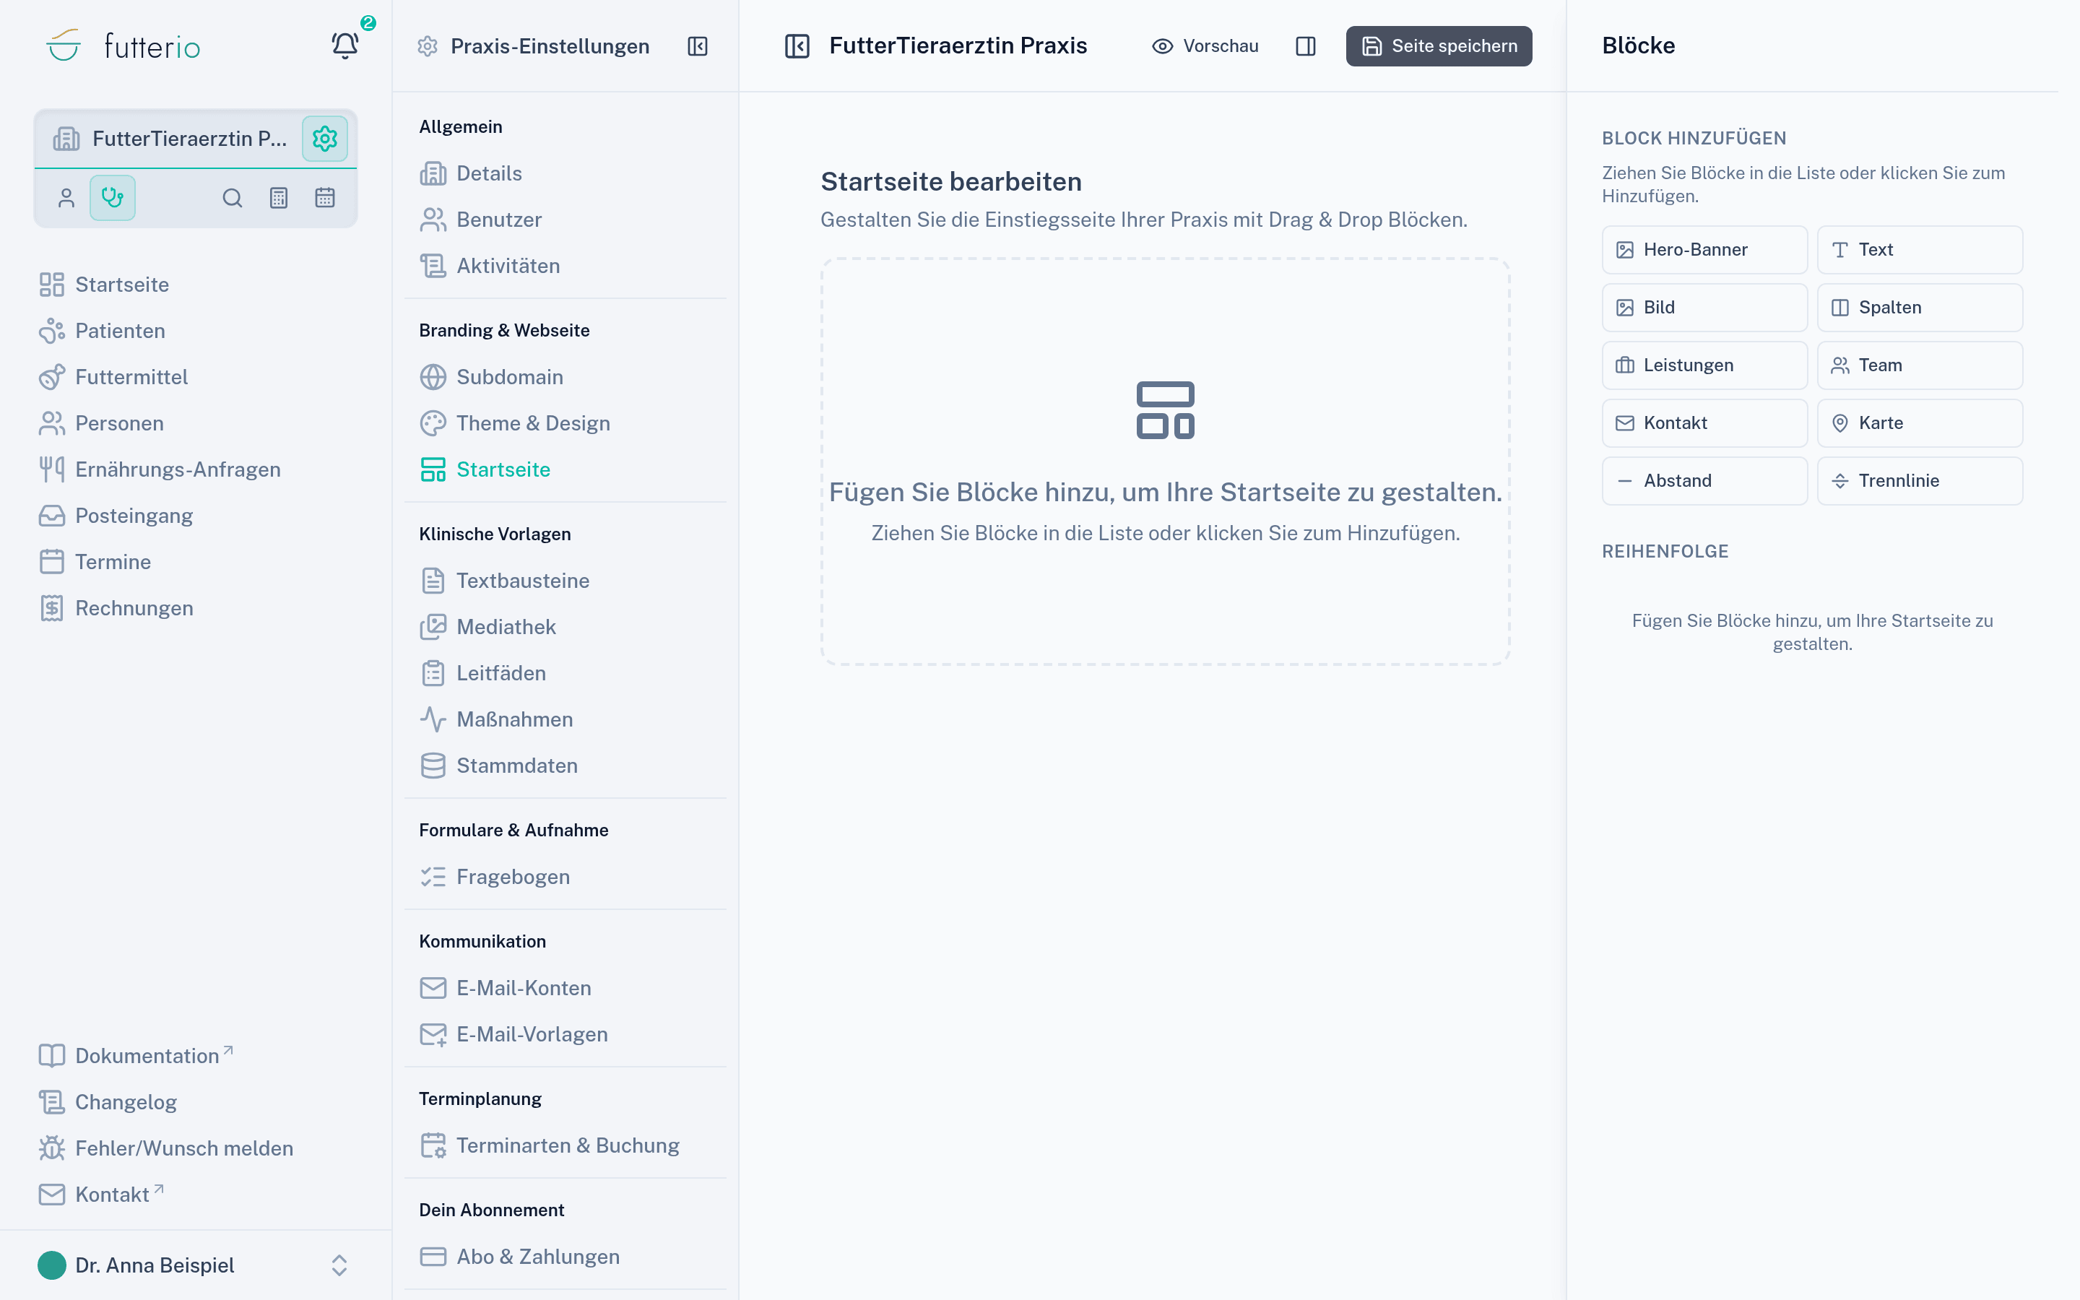Add a Spalten block
Screen dimensions: 2080x1300
click(1919, 308)
